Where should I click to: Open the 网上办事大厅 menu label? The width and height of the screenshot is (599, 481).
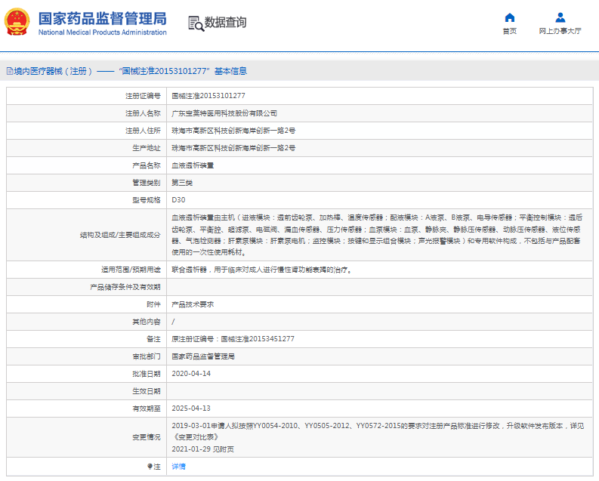pos(560,32)
